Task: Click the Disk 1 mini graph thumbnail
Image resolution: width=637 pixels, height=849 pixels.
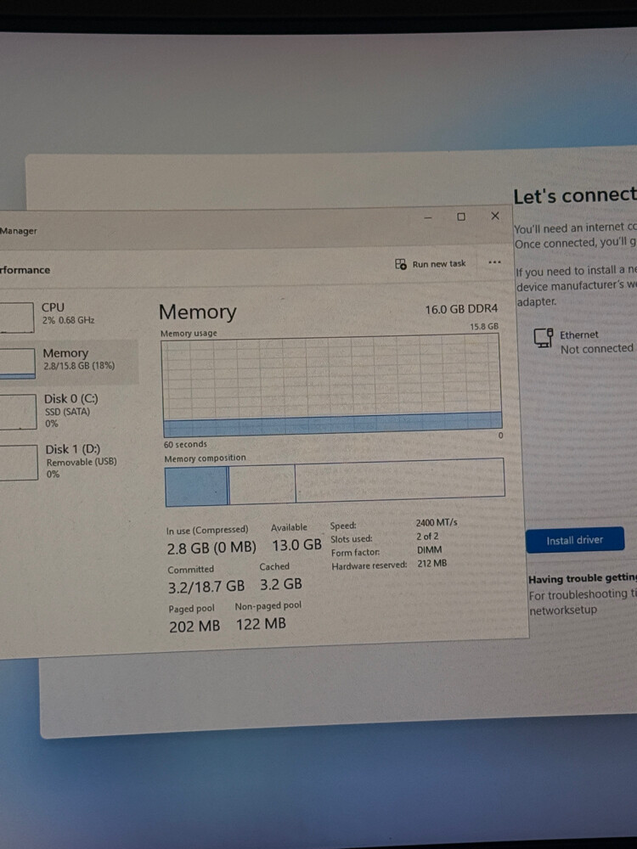Action: coord(19,463)
